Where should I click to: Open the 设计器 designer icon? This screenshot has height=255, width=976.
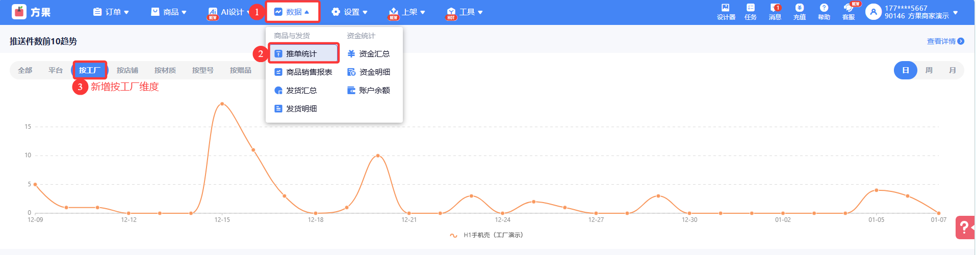[x=726, y=8]
